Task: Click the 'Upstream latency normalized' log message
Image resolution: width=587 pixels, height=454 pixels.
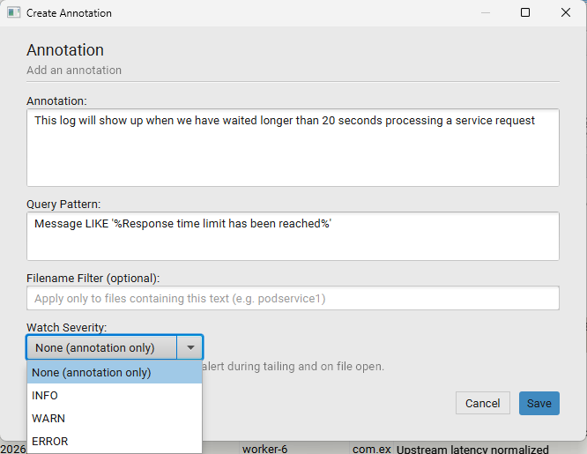Action: point(472,449)
